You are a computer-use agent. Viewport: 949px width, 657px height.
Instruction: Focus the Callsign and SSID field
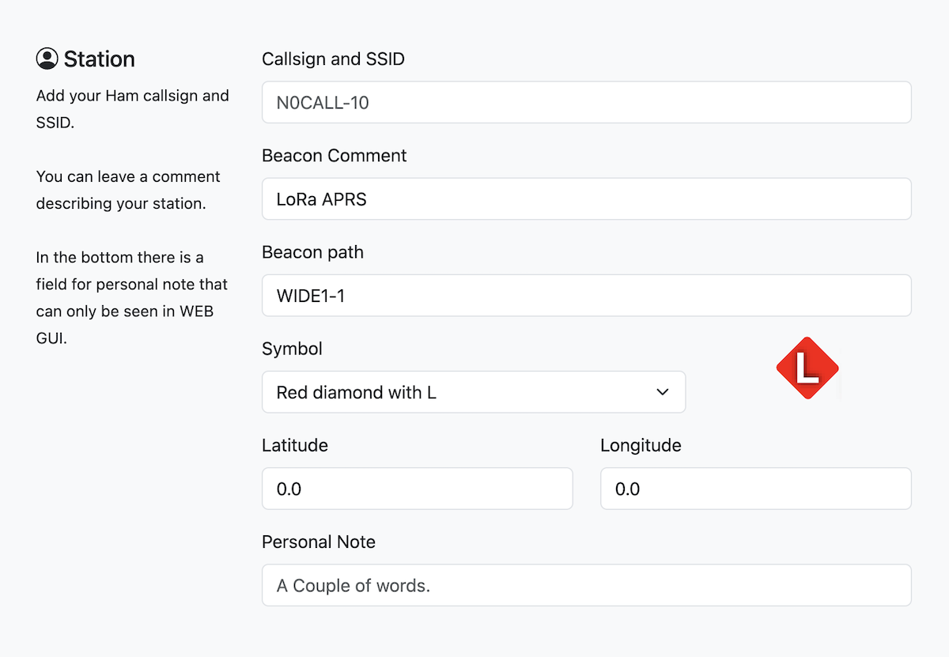(586, 103)
